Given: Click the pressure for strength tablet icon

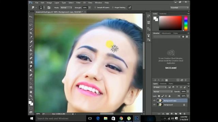Looking at the screenshot, I should (129, 7).
